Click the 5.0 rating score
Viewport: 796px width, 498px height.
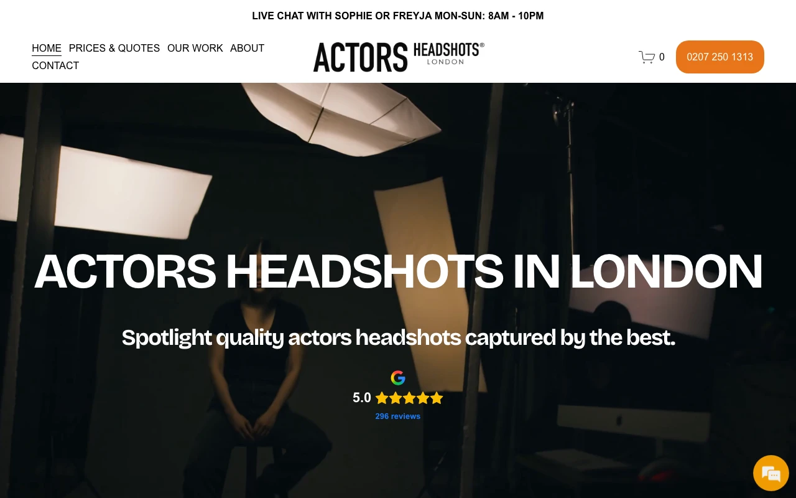tap(362, 398)
